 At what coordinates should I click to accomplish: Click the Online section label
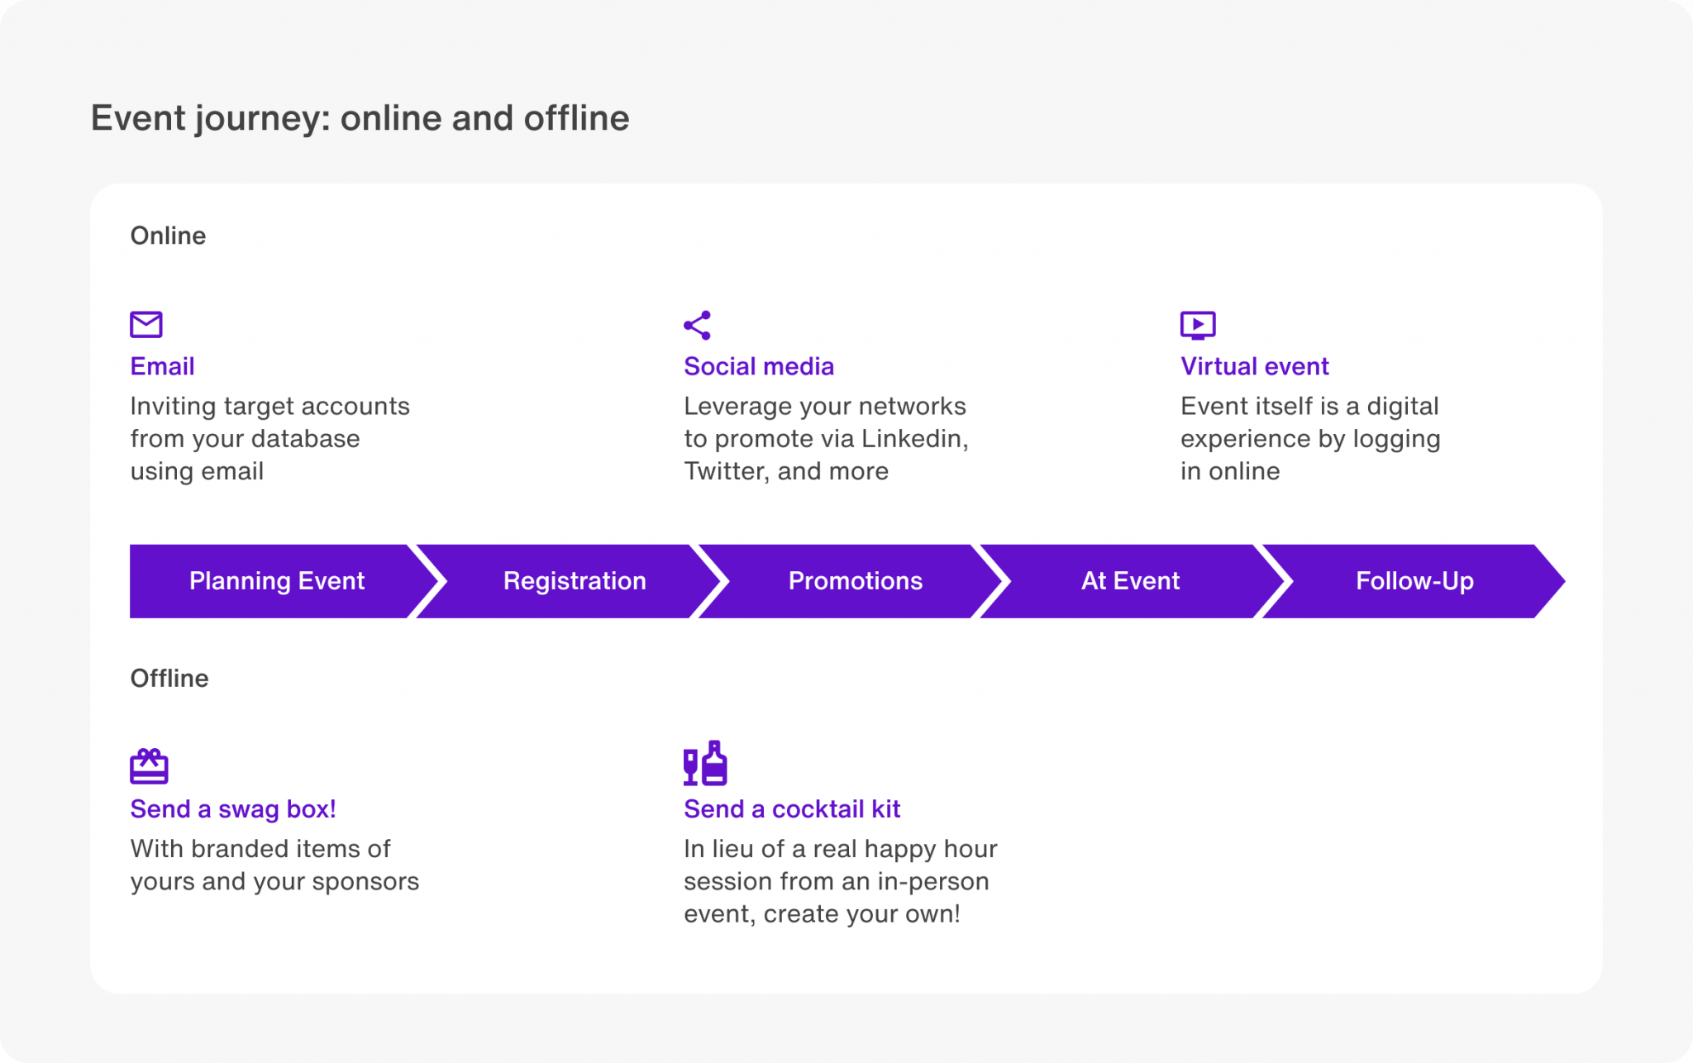click(168, 236)
